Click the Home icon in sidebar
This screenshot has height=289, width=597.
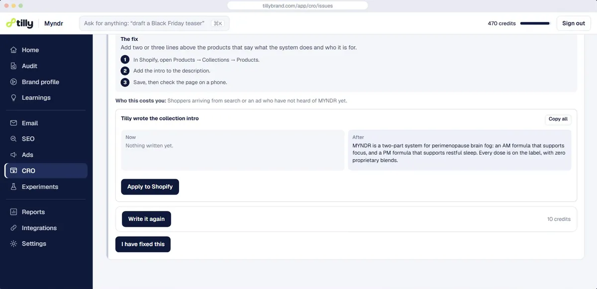click(13, 50)
